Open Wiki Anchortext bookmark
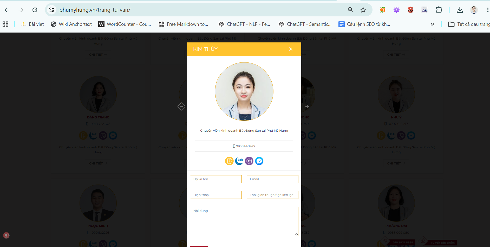The height and width of the screenshot is (247, 490). click(71, 24)
